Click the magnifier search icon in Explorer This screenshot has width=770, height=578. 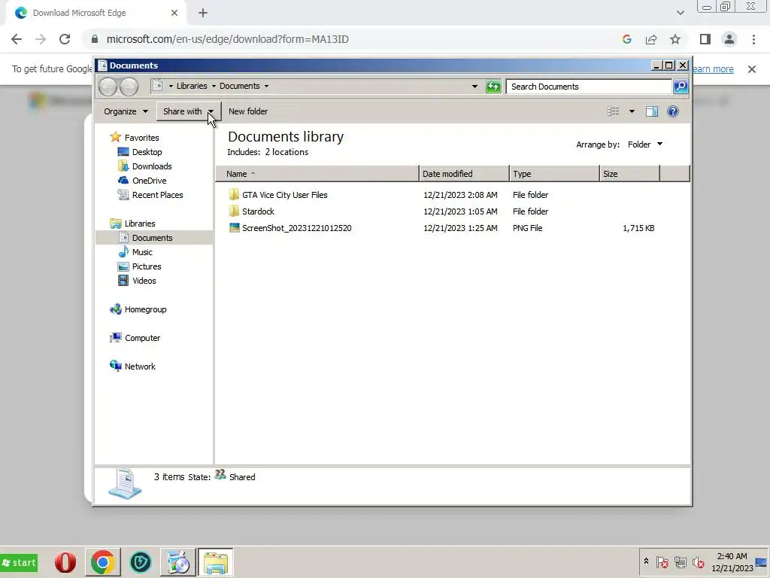click(x=680, y=87)
